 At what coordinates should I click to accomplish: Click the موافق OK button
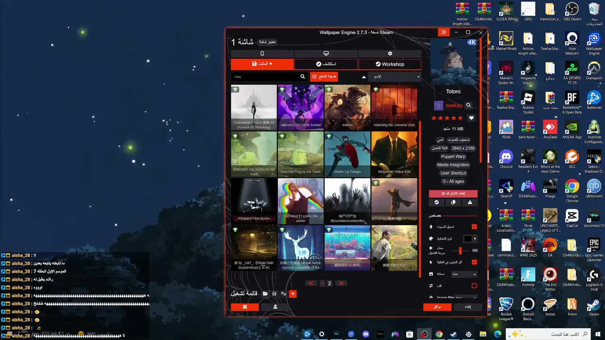pos(437,307)
